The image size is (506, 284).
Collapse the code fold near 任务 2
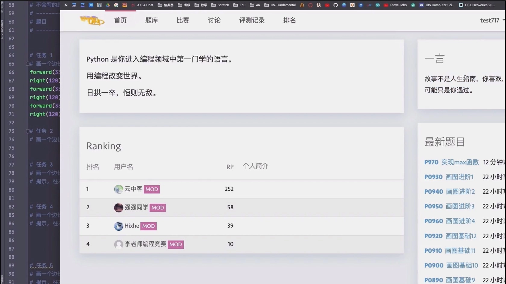[27, 131]
